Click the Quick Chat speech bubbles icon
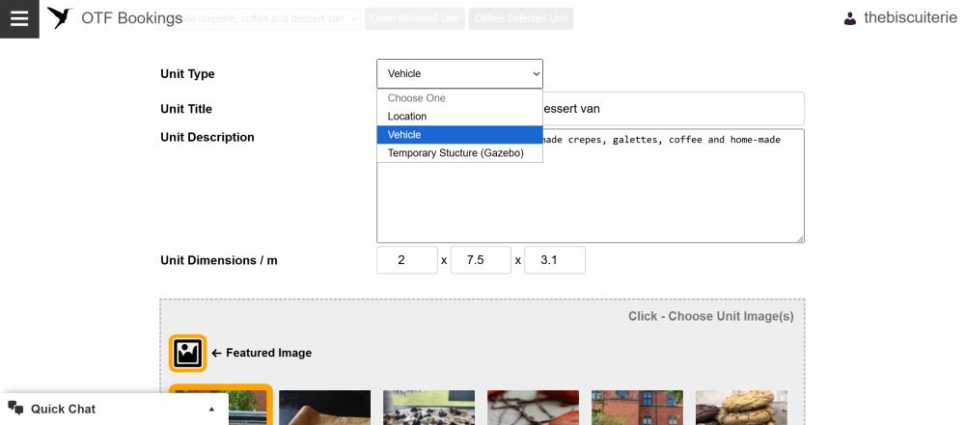Viewport: 965px width, 425px height. pyautogui.click(x=16, y=409)
